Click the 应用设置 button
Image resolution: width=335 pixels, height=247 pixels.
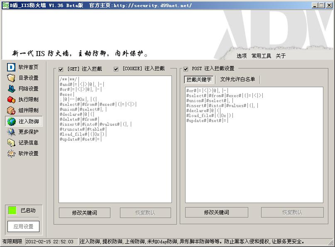click(24, 227)
